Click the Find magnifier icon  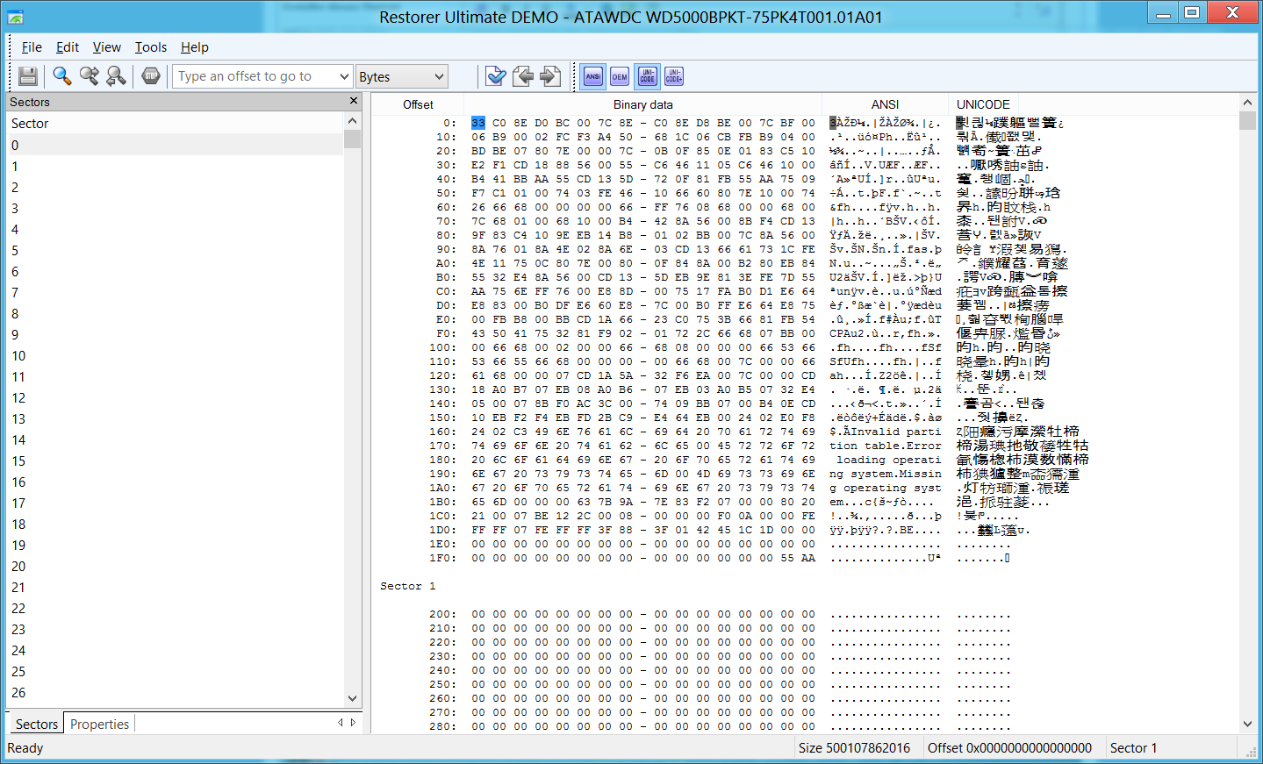62,76
